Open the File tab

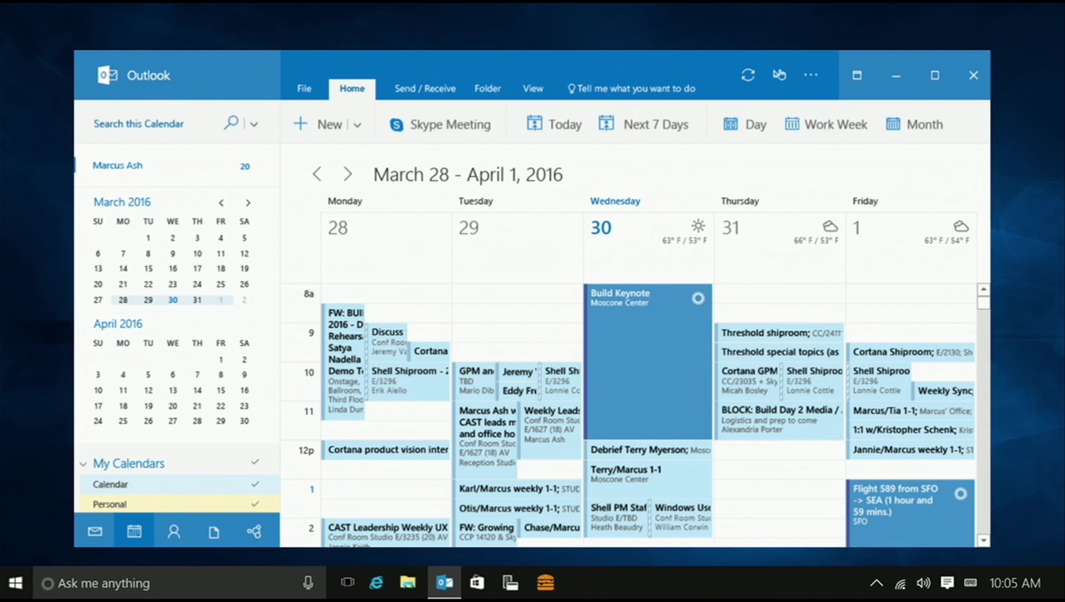(x=304, y=88)
